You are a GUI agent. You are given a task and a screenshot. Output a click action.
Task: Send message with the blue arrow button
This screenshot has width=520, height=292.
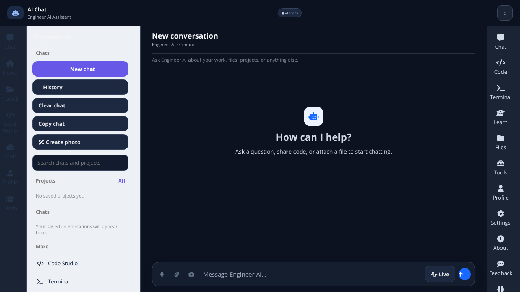[x=464, y=274]
